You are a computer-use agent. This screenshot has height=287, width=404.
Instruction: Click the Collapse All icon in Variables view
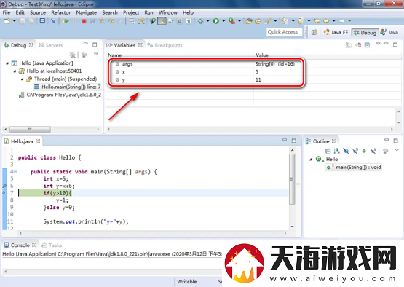click(x=367, y=45)
